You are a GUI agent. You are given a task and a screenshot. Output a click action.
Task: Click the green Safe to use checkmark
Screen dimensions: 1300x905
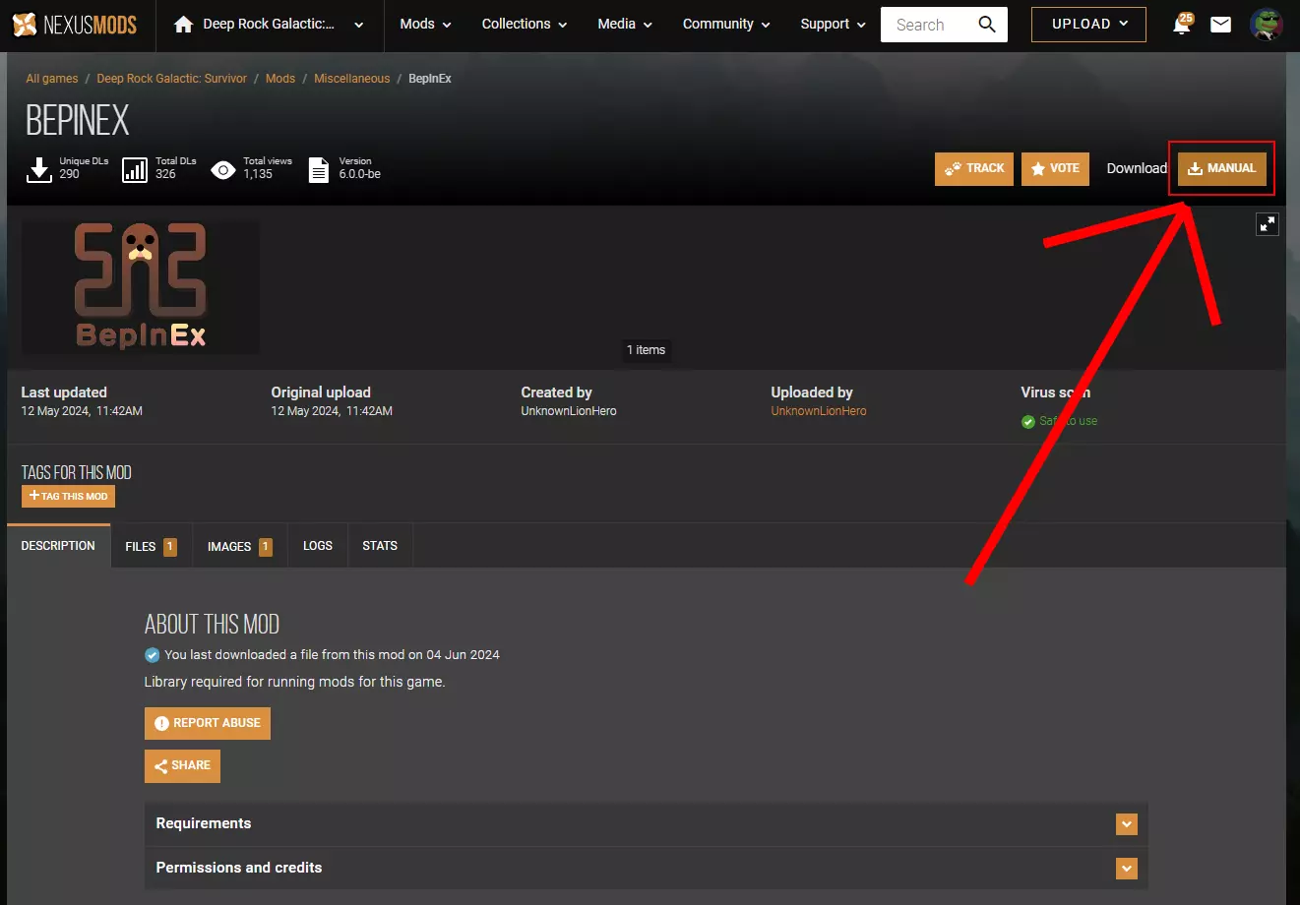pyautogui.click(x=1028, y=421)
